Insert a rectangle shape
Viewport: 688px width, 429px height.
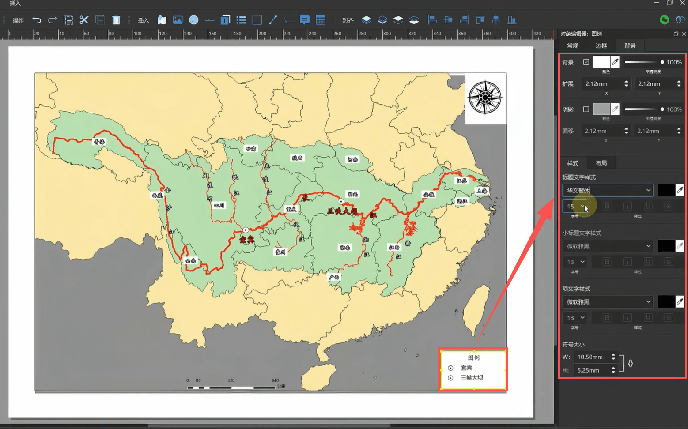point(257,20)
